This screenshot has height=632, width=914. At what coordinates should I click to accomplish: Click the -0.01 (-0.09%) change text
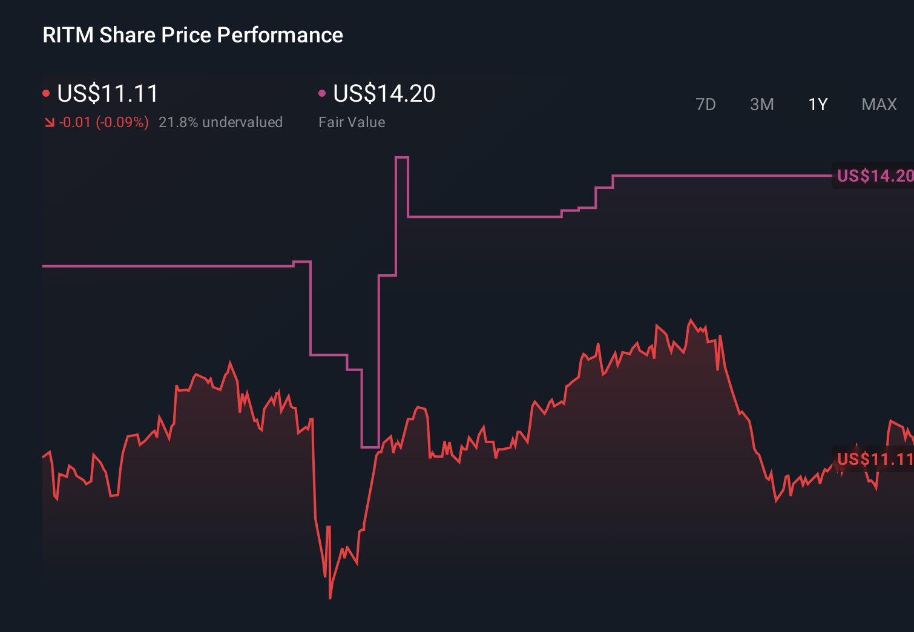103,122
